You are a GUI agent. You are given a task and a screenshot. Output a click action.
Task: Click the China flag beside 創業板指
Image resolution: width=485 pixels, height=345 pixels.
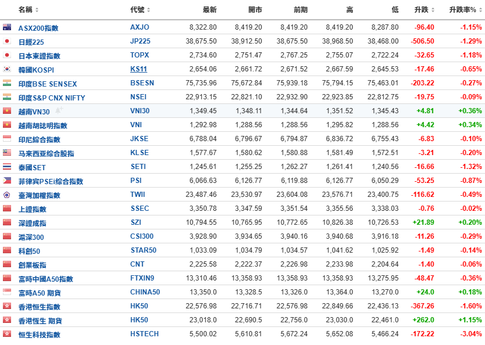[7, 264]
